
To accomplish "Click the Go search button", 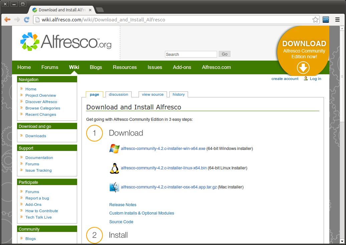I will pyautogui.click(x=224, y=54).
